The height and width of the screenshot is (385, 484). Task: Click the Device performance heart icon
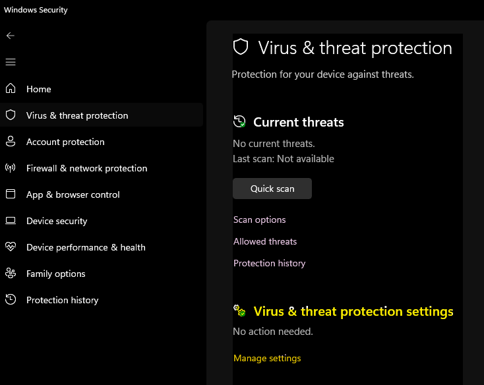10,247
